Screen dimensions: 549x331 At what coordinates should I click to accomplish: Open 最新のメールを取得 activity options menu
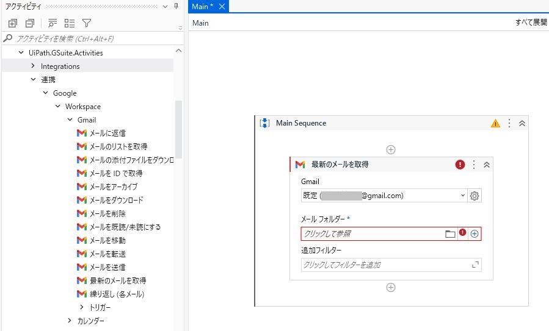click(474, 164)
